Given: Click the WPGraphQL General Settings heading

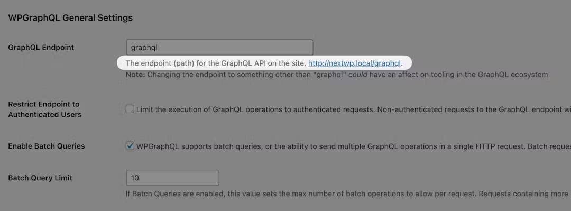Looking at the screenshot, I should (70, 17).
